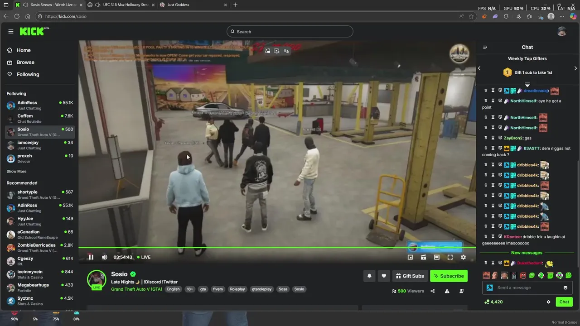580x326 pixels.
Task: Go to previous Top Gifters slide
Action: tap(479, 68)
